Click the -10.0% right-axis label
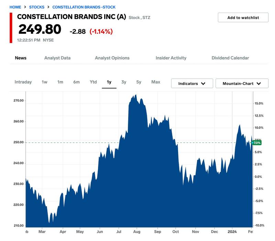The height and width of the screenshot is (241, 275). point(260,226)
